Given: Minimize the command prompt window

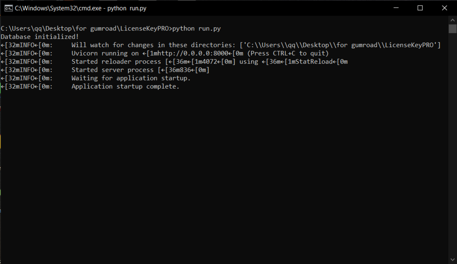Looking at the screenshot, I should pyautogui.click(x=396, y=8).
